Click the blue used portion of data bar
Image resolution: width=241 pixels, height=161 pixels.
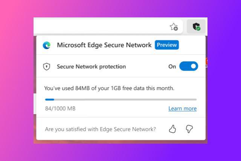pos(49,100)
